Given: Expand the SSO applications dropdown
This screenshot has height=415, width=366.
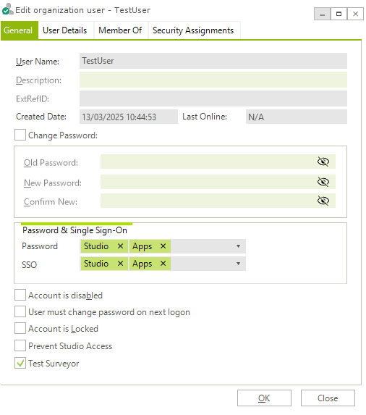Looking at the screenshot, I should [x=238, y=264].
